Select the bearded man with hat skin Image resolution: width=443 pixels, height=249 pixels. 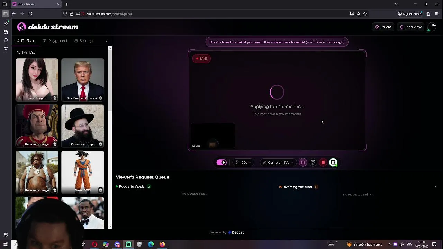coord(82,126)
